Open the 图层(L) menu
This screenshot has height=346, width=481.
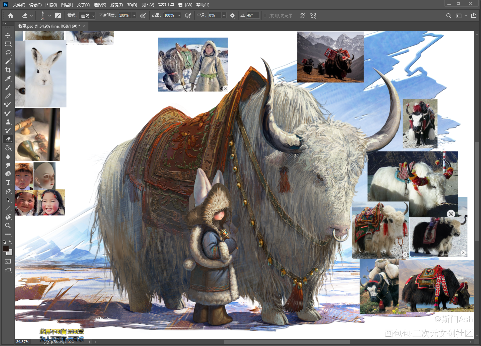click(67, 5)
